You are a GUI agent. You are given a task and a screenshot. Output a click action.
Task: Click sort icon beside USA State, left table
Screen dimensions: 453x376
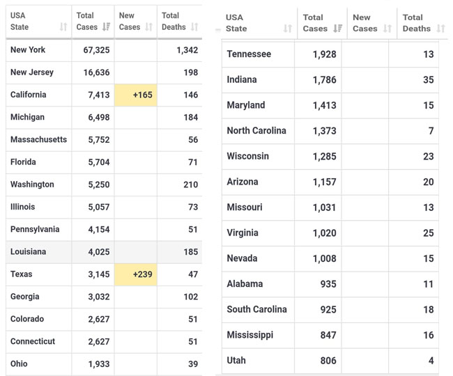coord(63,27)
